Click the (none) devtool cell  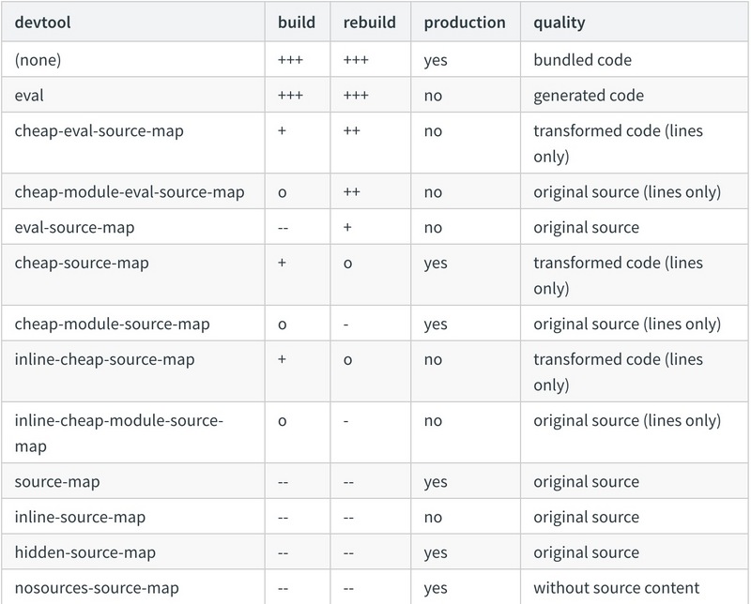[x=38, y=60]
